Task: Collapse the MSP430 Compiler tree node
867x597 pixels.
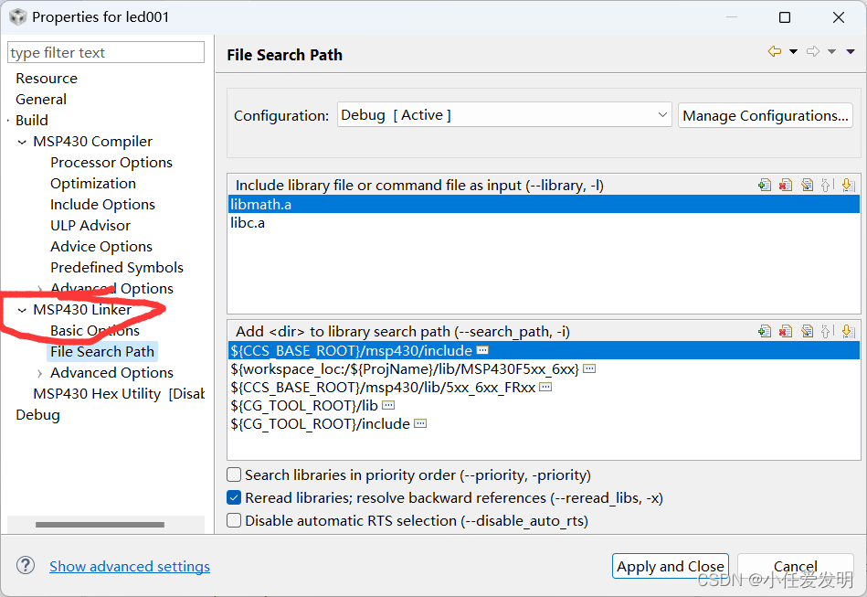Action: click(x=22, y=143)
